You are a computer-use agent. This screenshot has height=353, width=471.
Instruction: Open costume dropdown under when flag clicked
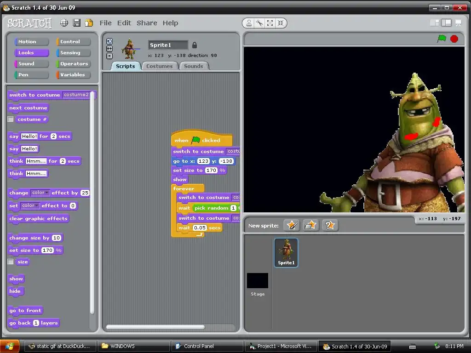click(233, 151)
